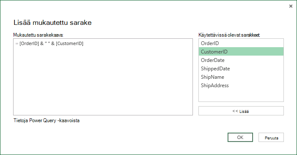The width and height of the screenshot is (297, 155).
Task: Select OrderID in available columns list
Action: pyautogui.click(x=241, y=43)
